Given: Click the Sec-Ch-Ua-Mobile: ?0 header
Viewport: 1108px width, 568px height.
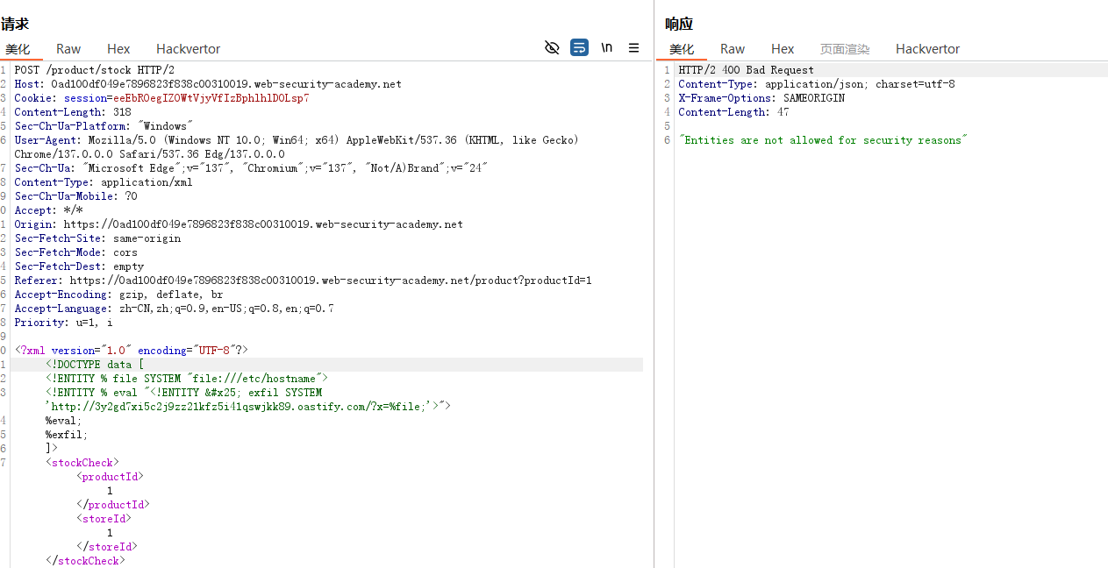Looking at the screenshot, I should 75,196.
